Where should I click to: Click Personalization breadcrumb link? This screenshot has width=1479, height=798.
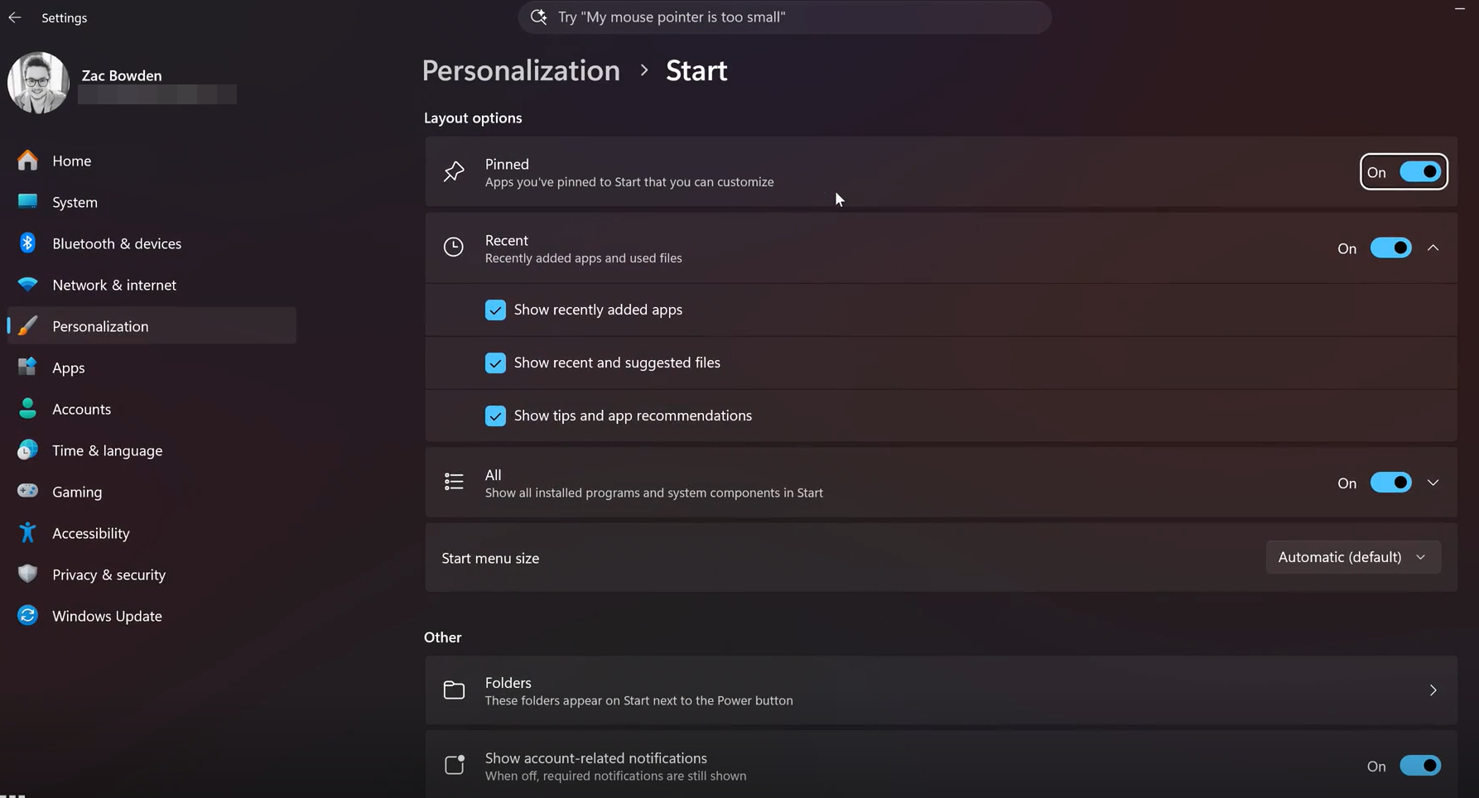tap(521, 70)
